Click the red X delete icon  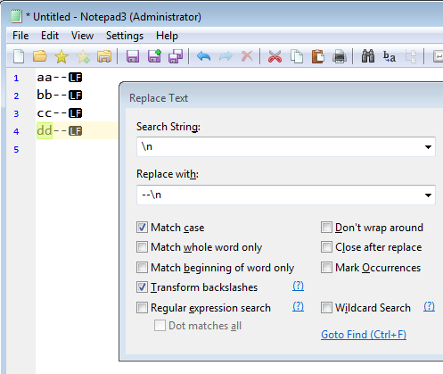[x=247, y=56]
